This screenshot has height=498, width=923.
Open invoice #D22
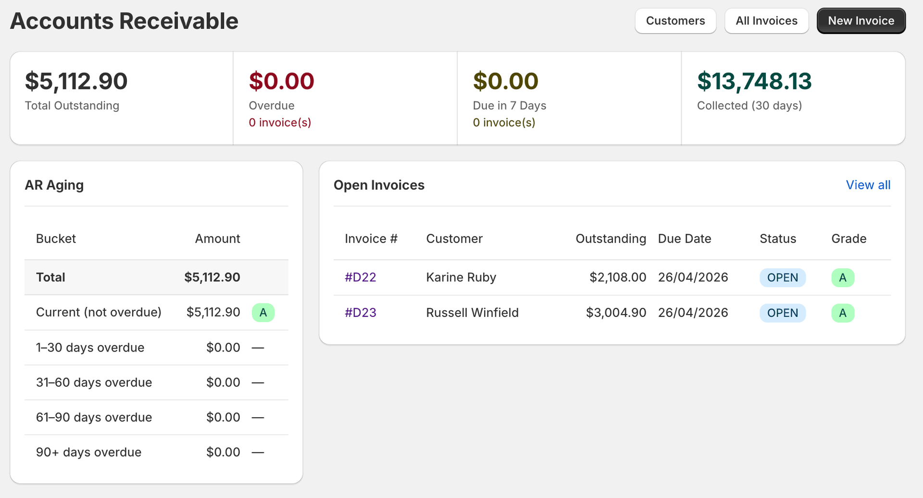[x=360, y=277]
